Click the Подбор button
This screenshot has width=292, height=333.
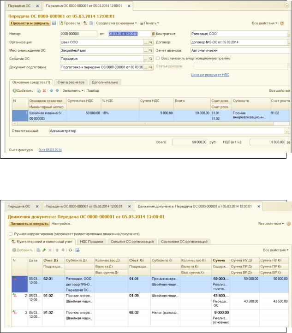(93, 91)
